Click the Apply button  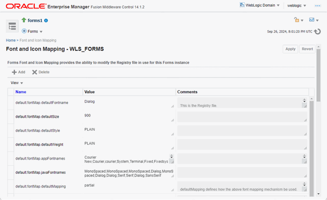(290, 49)
